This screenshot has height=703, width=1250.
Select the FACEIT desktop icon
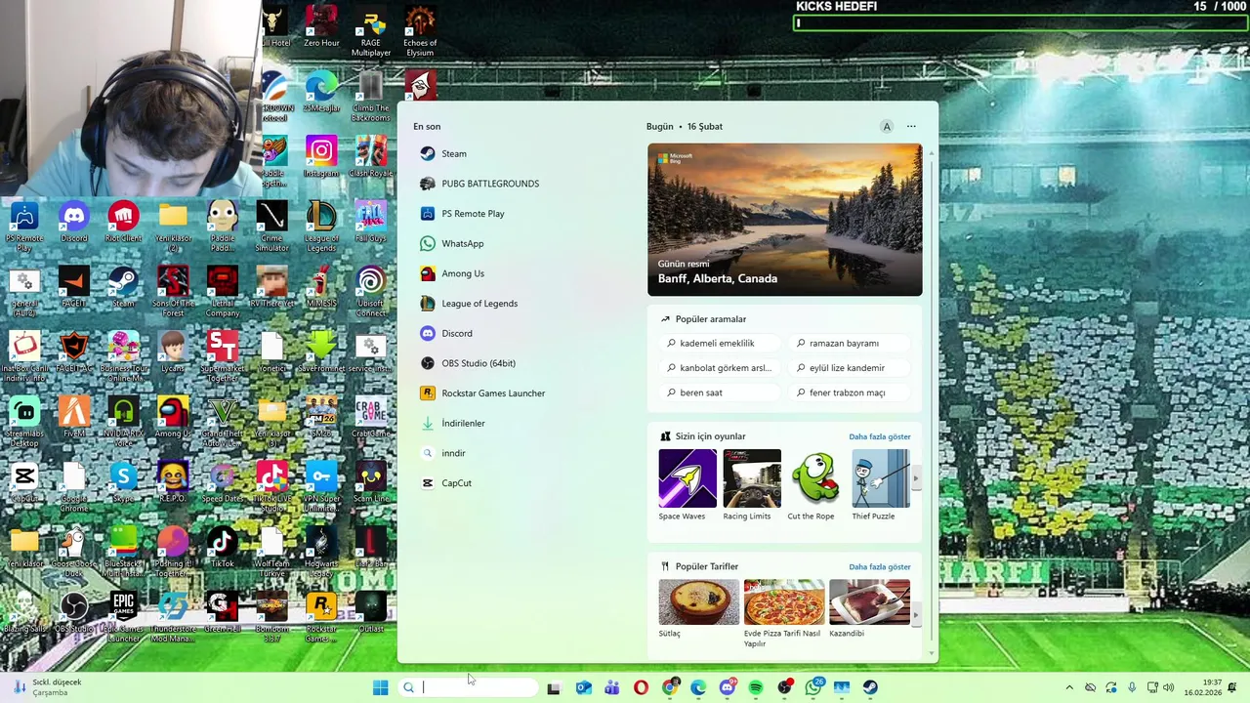74,287
